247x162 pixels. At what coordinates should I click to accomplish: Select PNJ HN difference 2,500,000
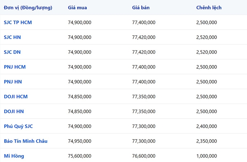point(207,82)
